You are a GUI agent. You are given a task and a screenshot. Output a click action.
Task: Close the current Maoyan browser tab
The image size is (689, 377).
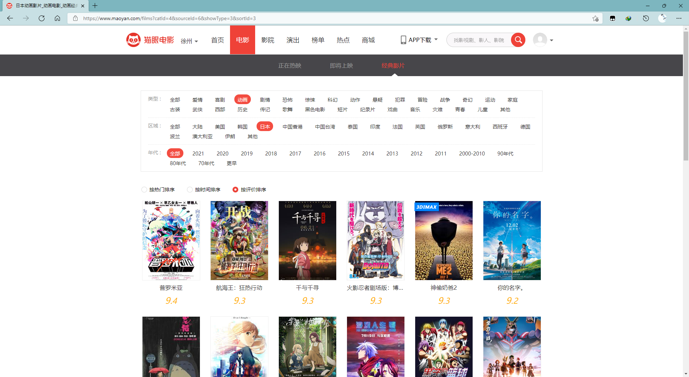click(83, 6)
